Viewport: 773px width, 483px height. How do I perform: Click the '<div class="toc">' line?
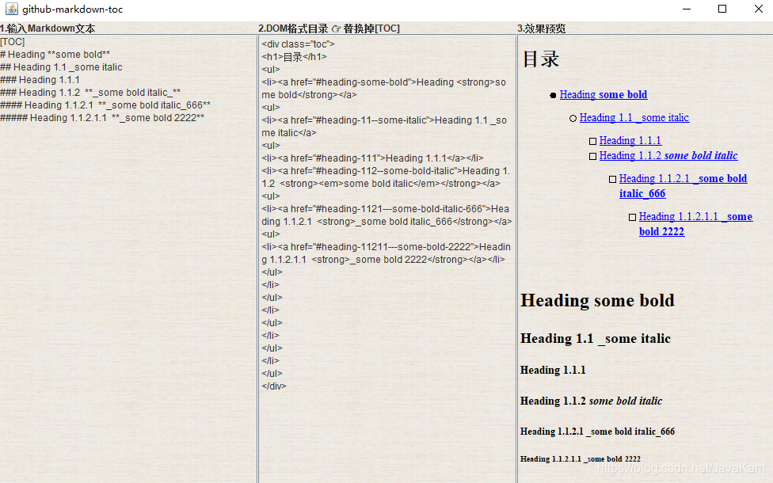point(299,44)
